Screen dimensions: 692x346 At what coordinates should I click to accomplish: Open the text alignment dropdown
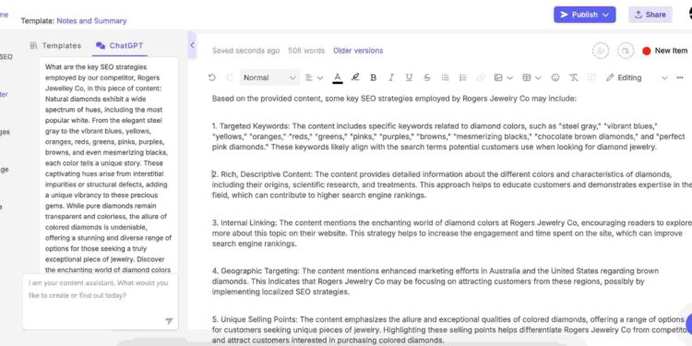(x=314, y=78)
